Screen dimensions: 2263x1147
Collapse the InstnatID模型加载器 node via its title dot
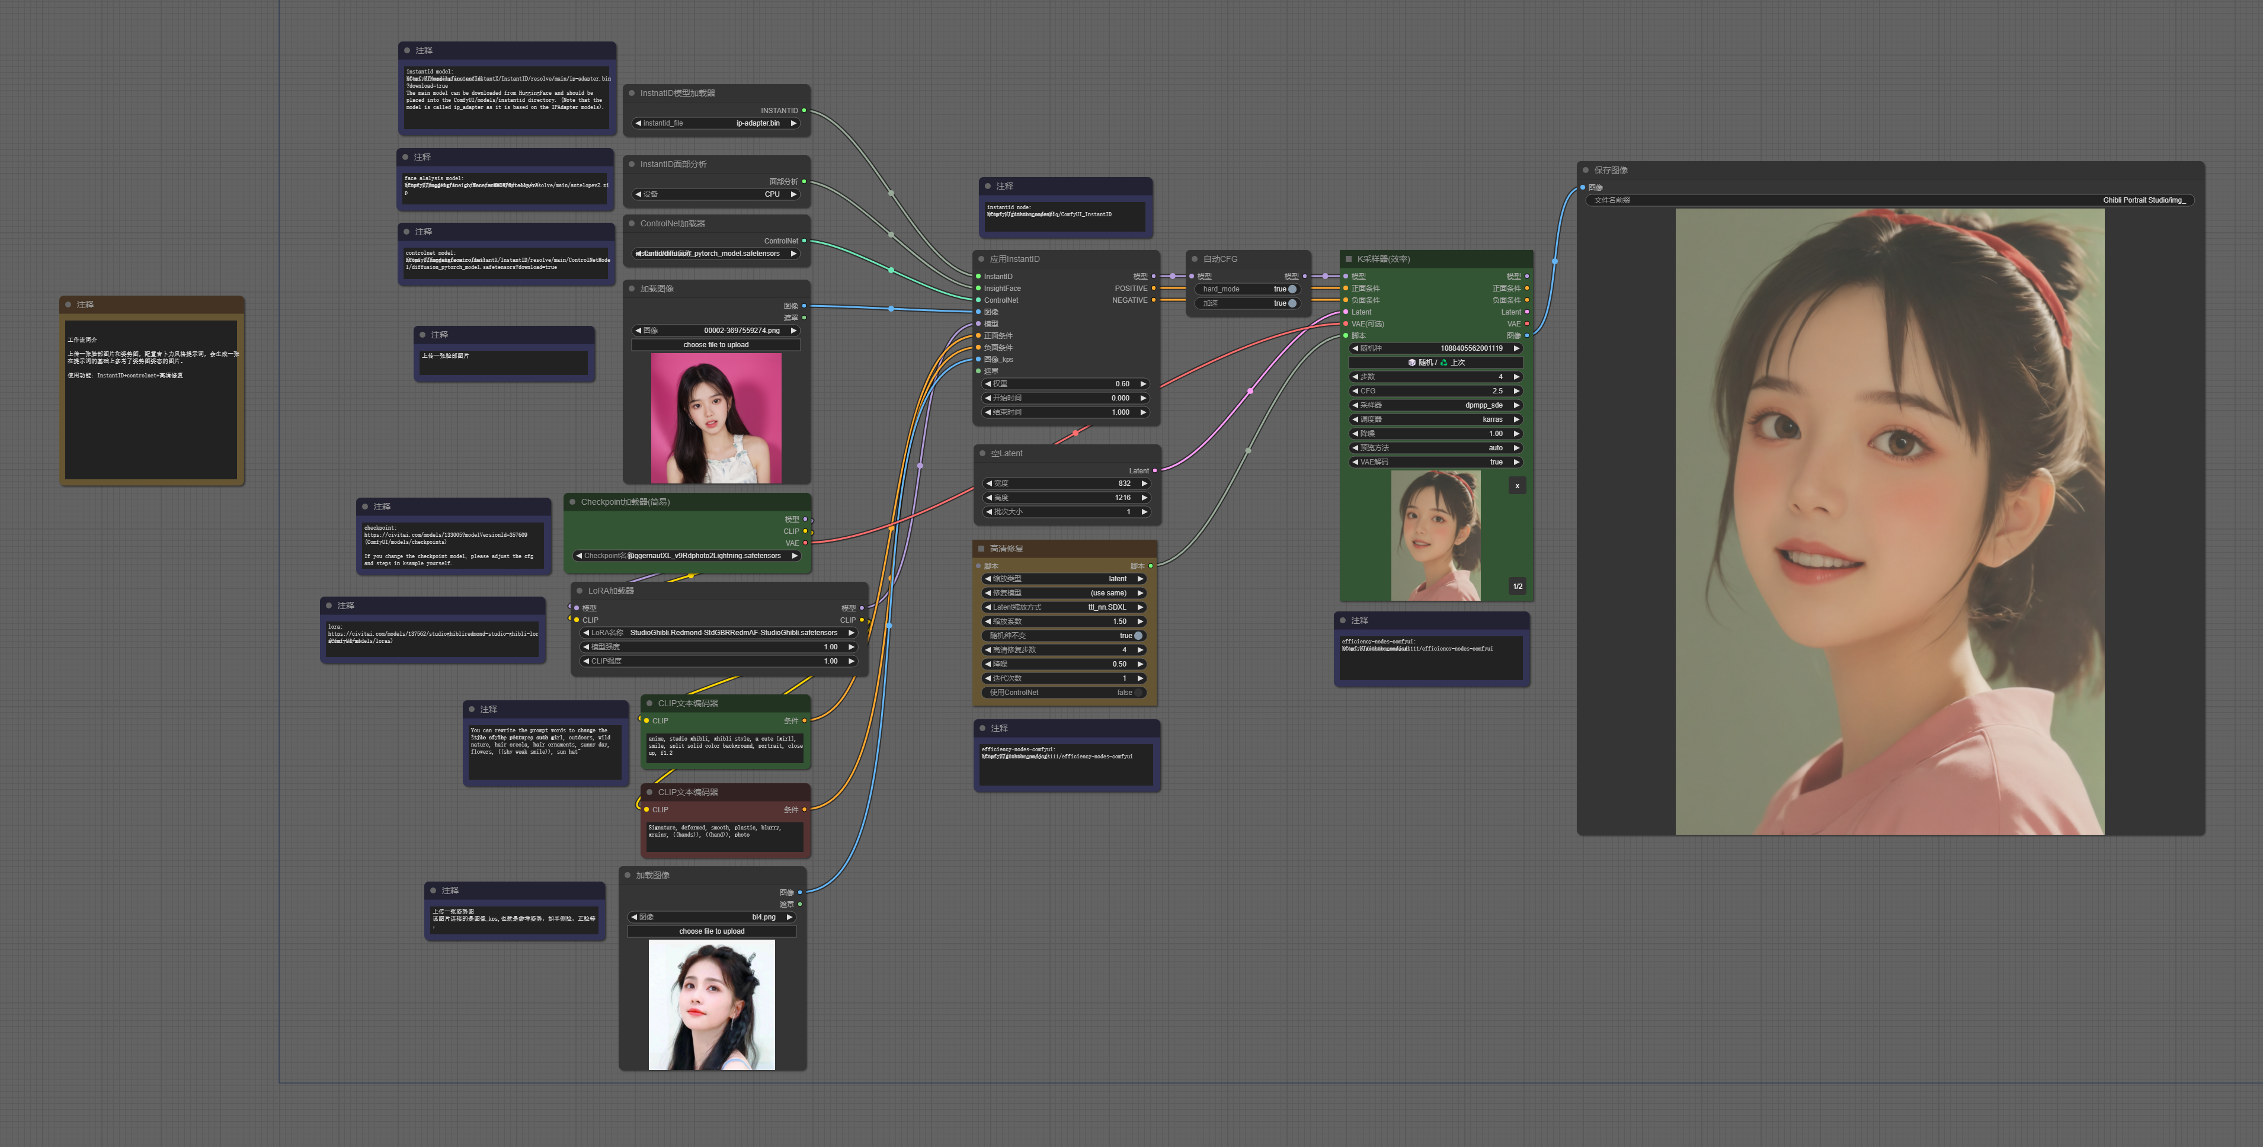pyautogui.click(x=632, y=93)
